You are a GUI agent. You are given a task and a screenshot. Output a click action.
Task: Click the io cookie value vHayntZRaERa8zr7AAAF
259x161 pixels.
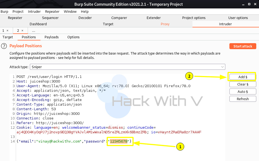179,132
